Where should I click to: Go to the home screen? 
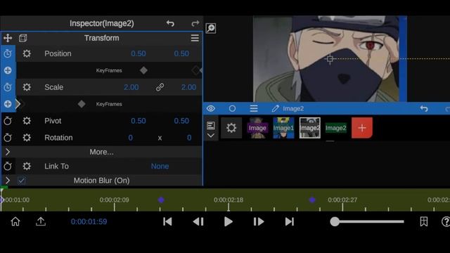click(x=15, y=221)
